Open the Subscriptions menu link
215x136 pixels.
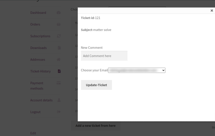[40, 36]
